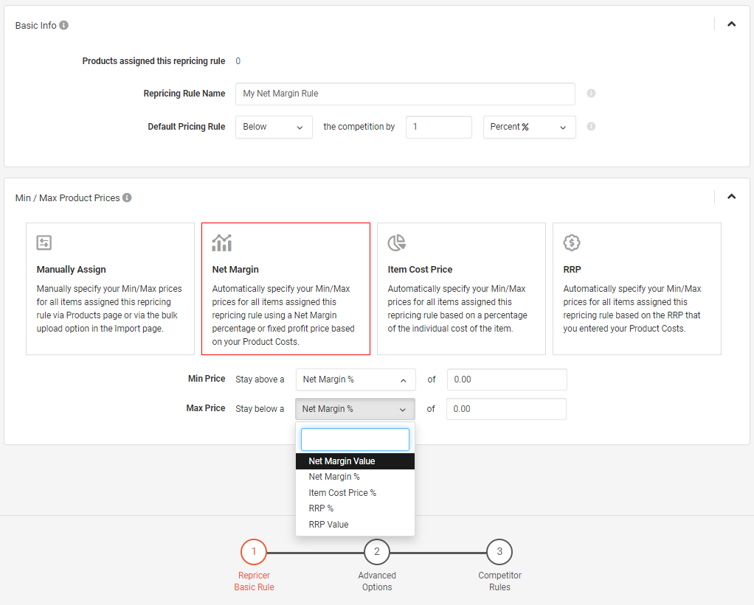Open the Min Price Net Margin % dropdown
This screenshot has height=605, width=754.
(x=356, y=380)
